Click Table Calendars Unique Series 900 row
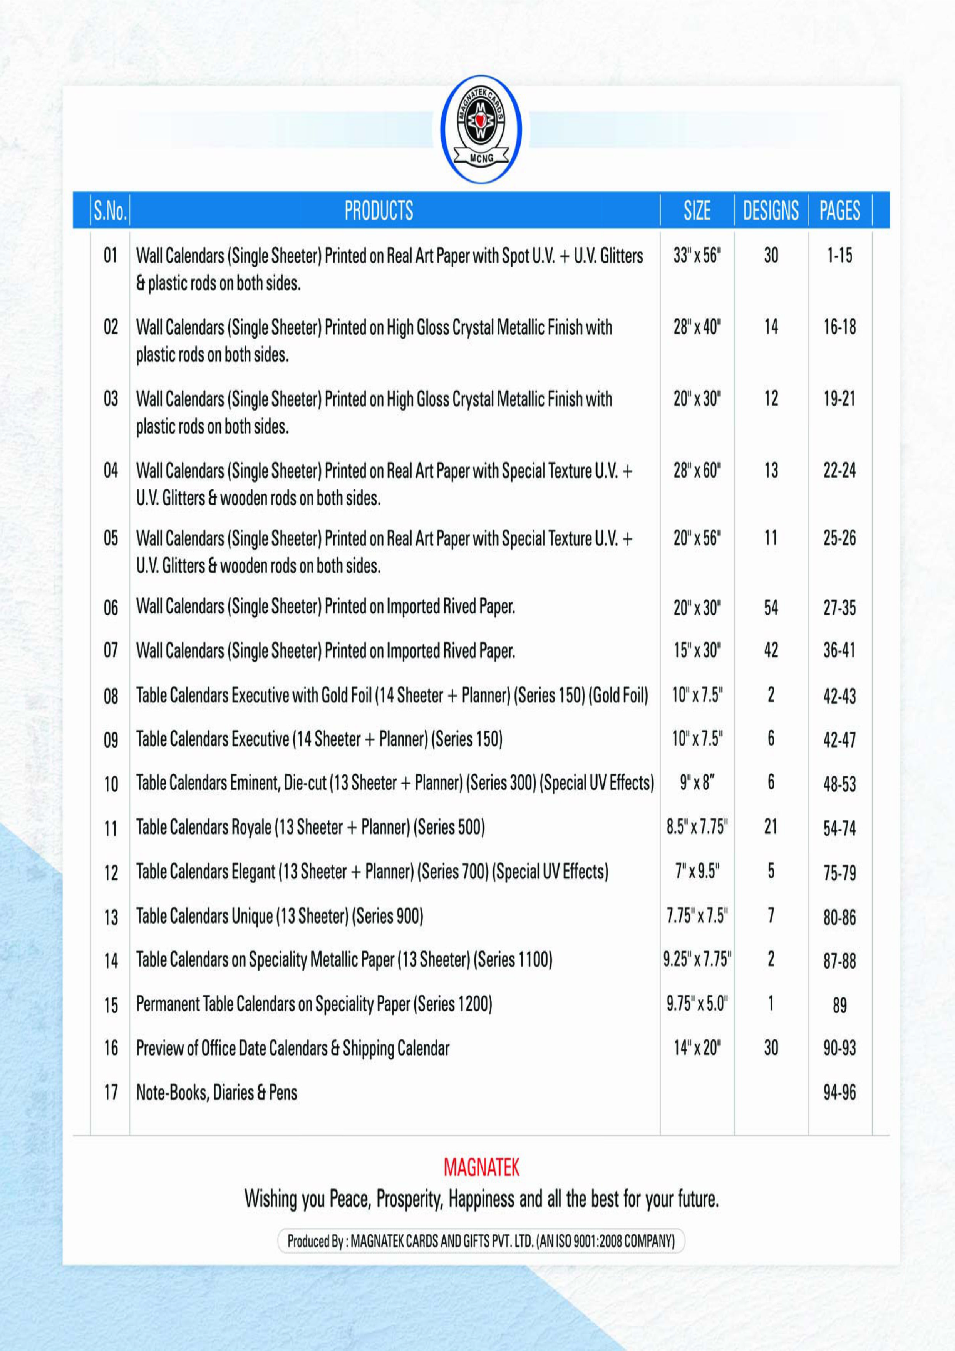This screenshot has width=955, height=1351. (x=280, y=916)
